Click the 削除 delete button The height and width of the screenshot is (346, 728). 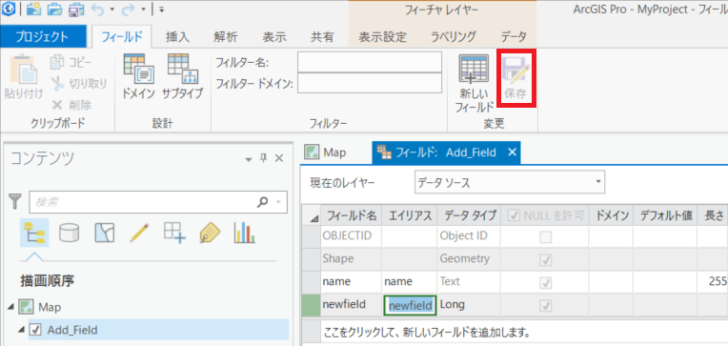click(71, 105)
